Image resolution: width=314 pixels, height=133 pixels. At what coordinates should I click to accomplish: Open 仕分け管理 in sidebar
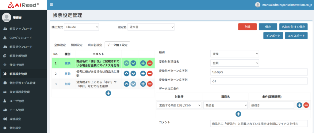coord(23,65)
